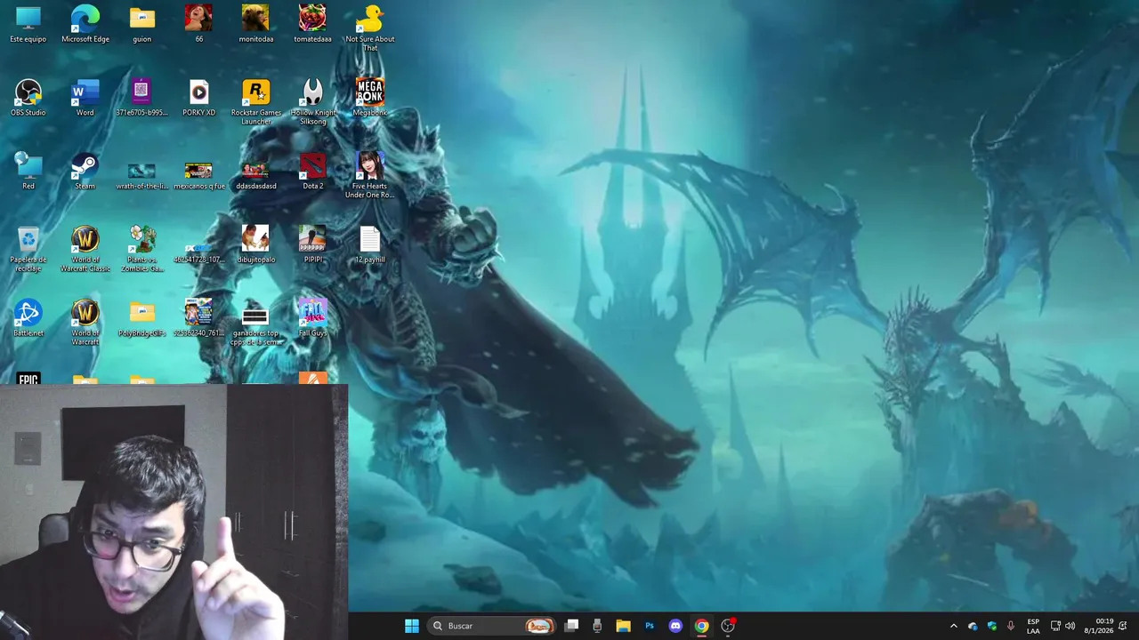Select the World of Warcraft retail shortcut

tap(85, 323)
